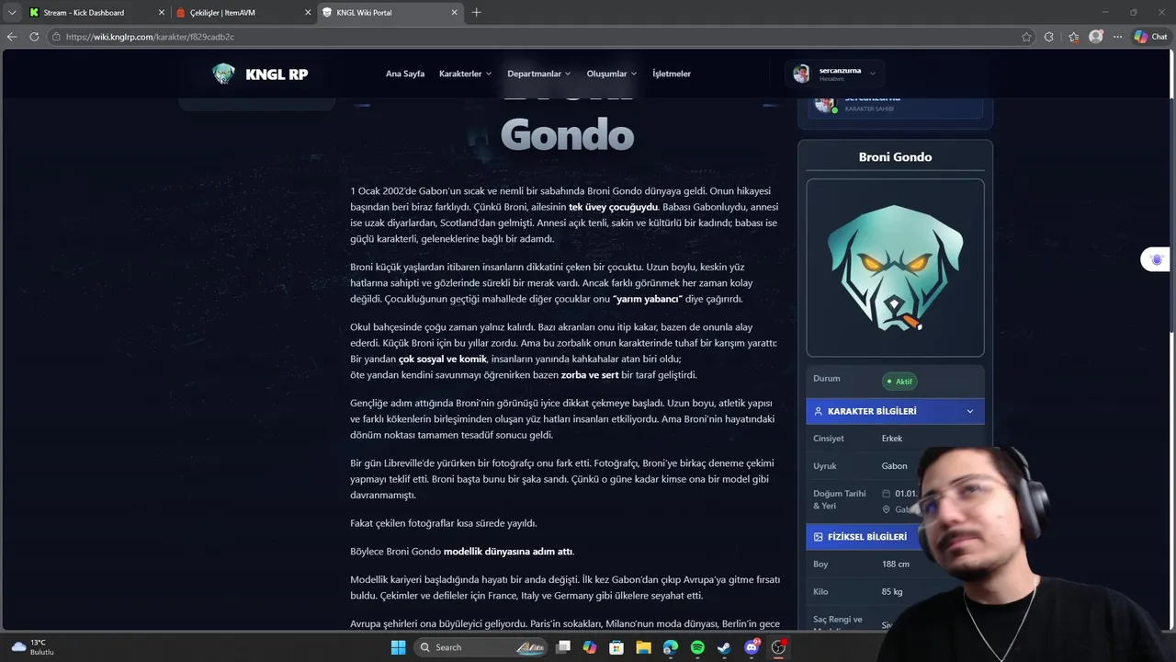Collapse the KARAKTER BİLGİLERİ section
Screen dimensions: 1176x662
tap(970, 411)
